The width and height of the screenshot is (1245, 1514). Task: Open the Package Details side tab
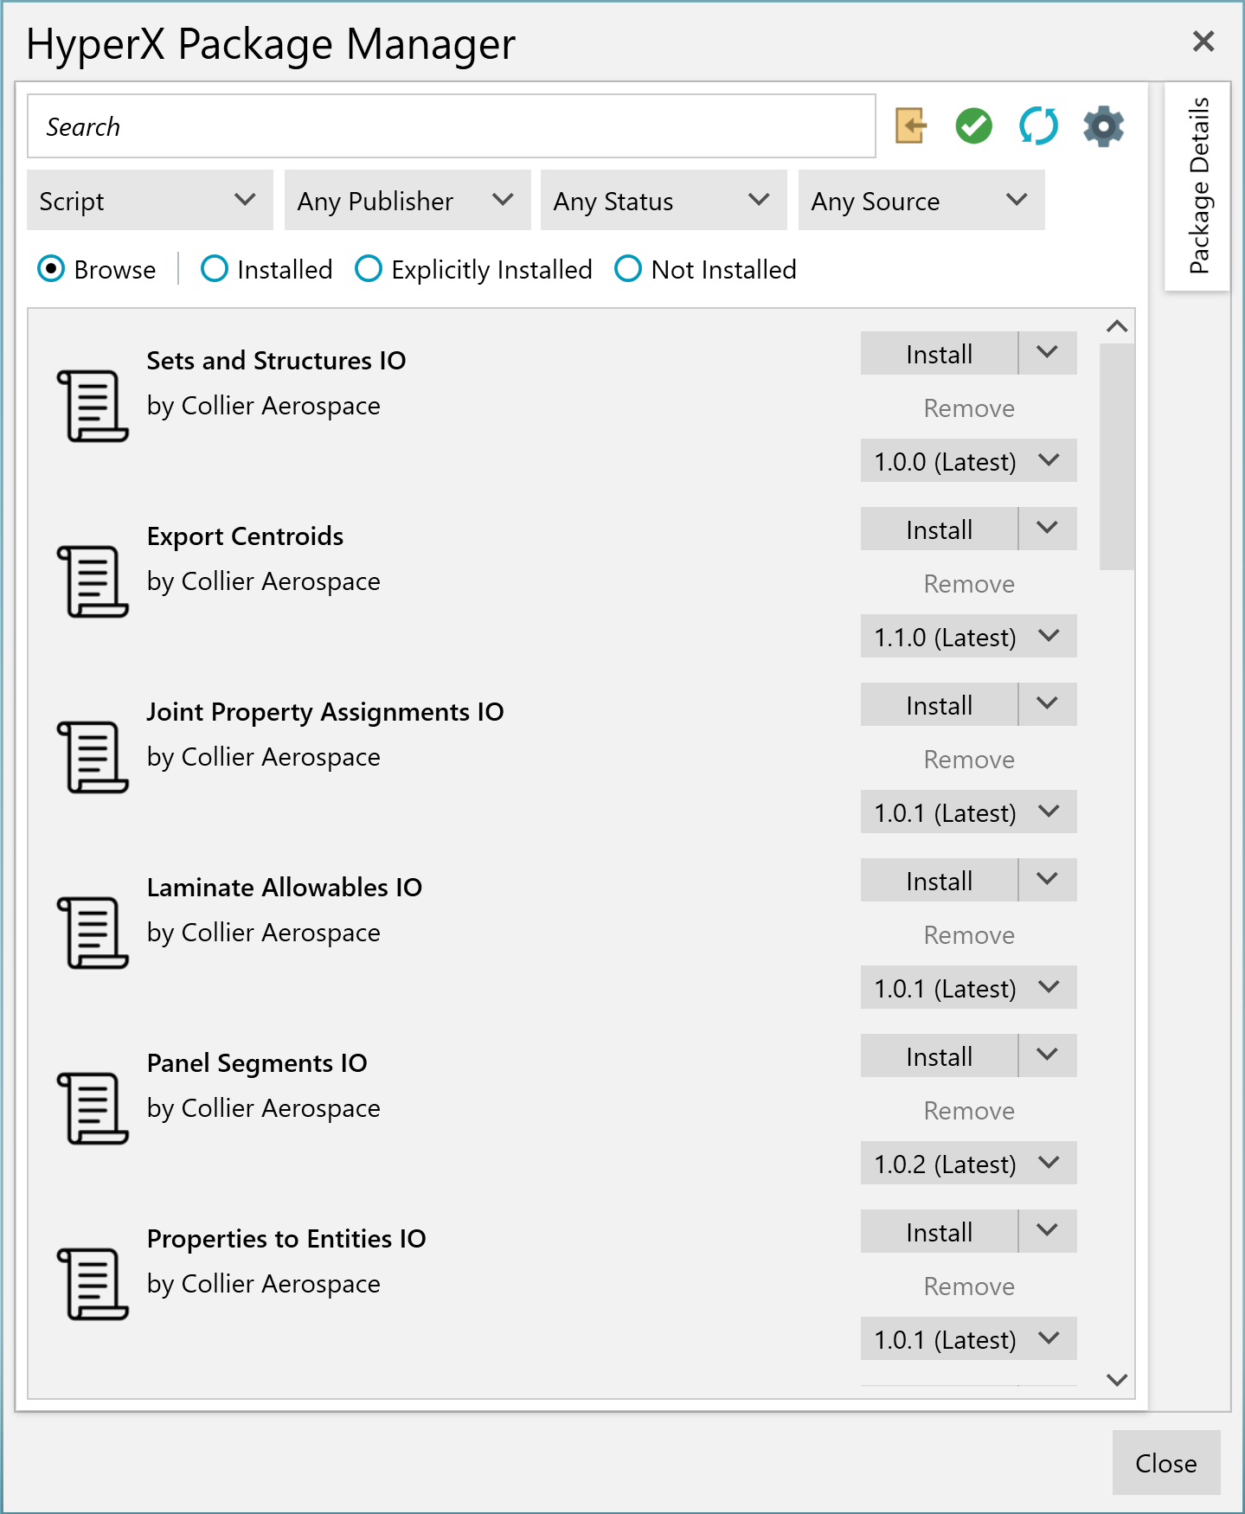1197,186
